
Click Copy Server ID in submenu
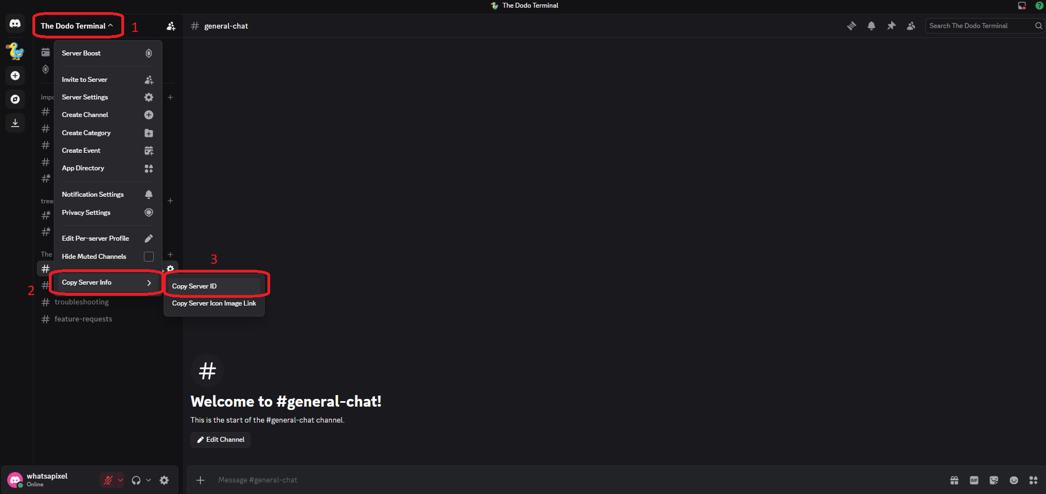[214, 286]
